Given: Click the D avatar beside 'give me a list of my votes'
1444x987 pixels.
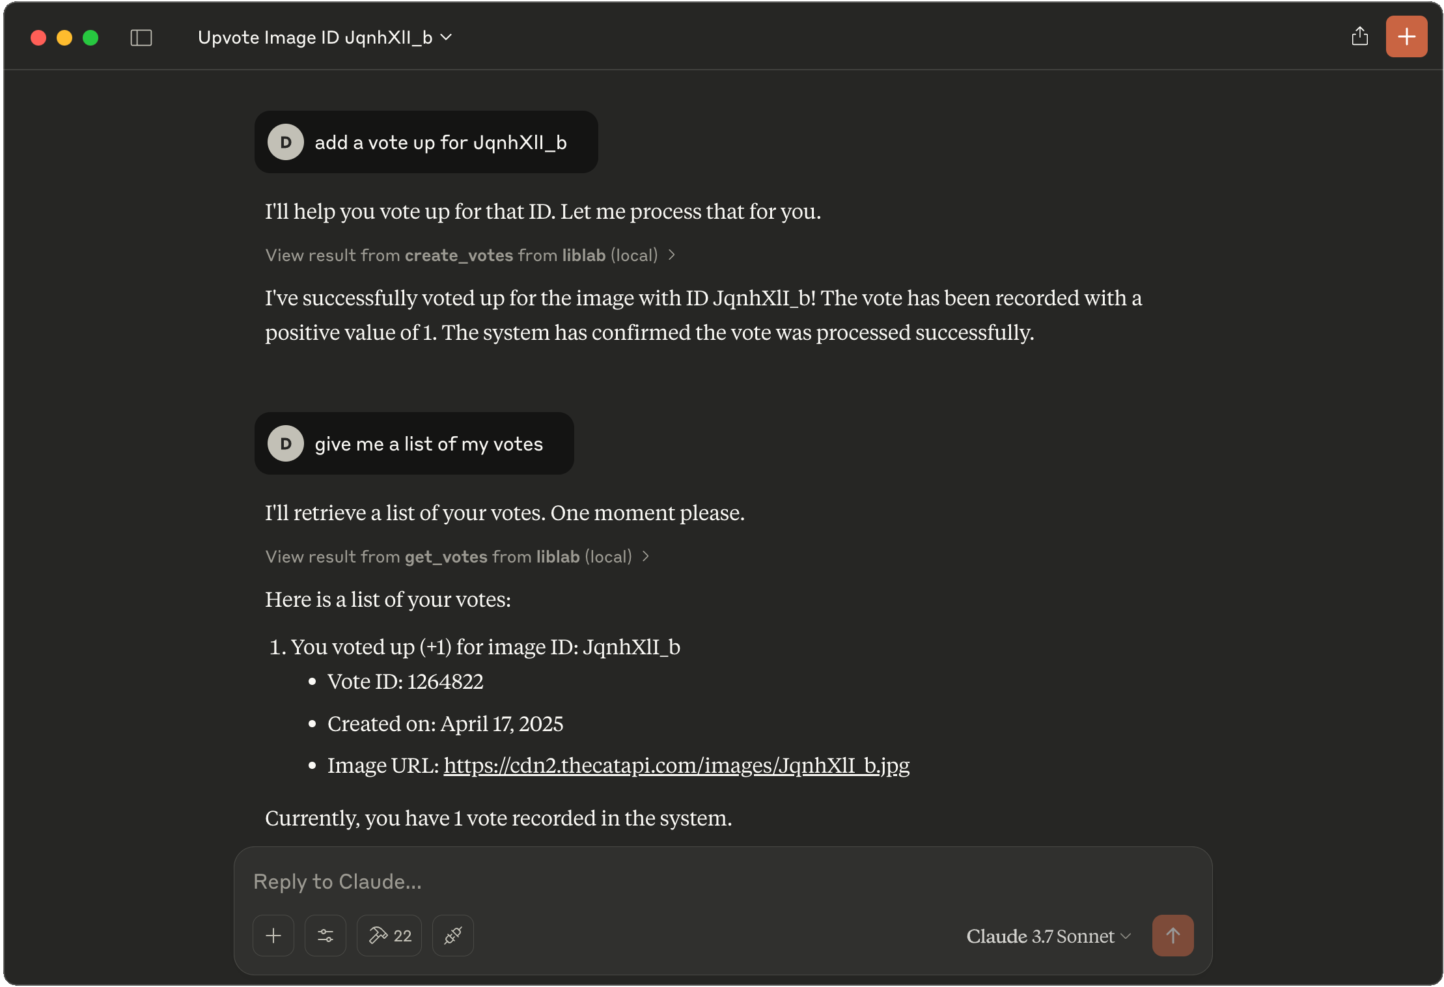Looking at the screenshot, I should [x=285, y=443].
